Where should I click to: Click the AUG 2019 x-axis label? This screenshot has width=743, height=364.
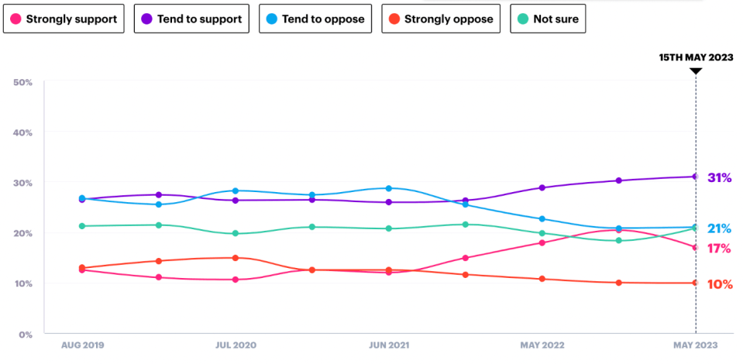pos(82,345)
